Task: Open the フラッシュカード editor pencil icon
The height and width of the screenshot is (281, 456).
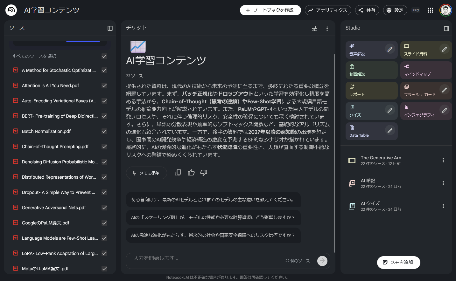Action: click(x=444, y=90)
